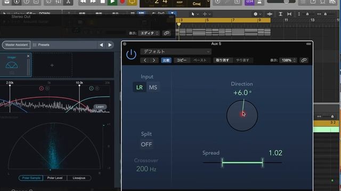Open Quick Help question mark icon

pos(26,2)
